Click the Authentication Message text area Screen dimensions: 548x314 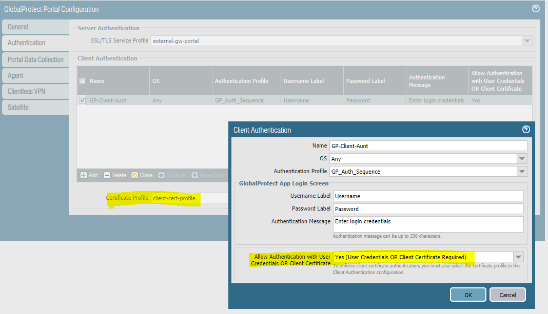click(x=428, y=224)
